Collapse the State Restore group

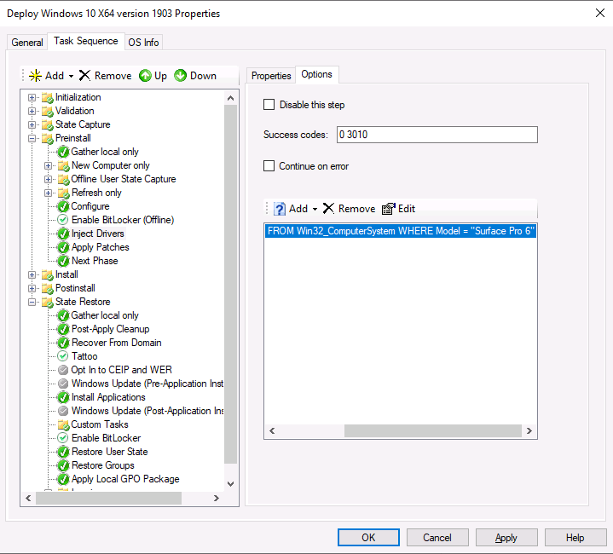point(32,302)
